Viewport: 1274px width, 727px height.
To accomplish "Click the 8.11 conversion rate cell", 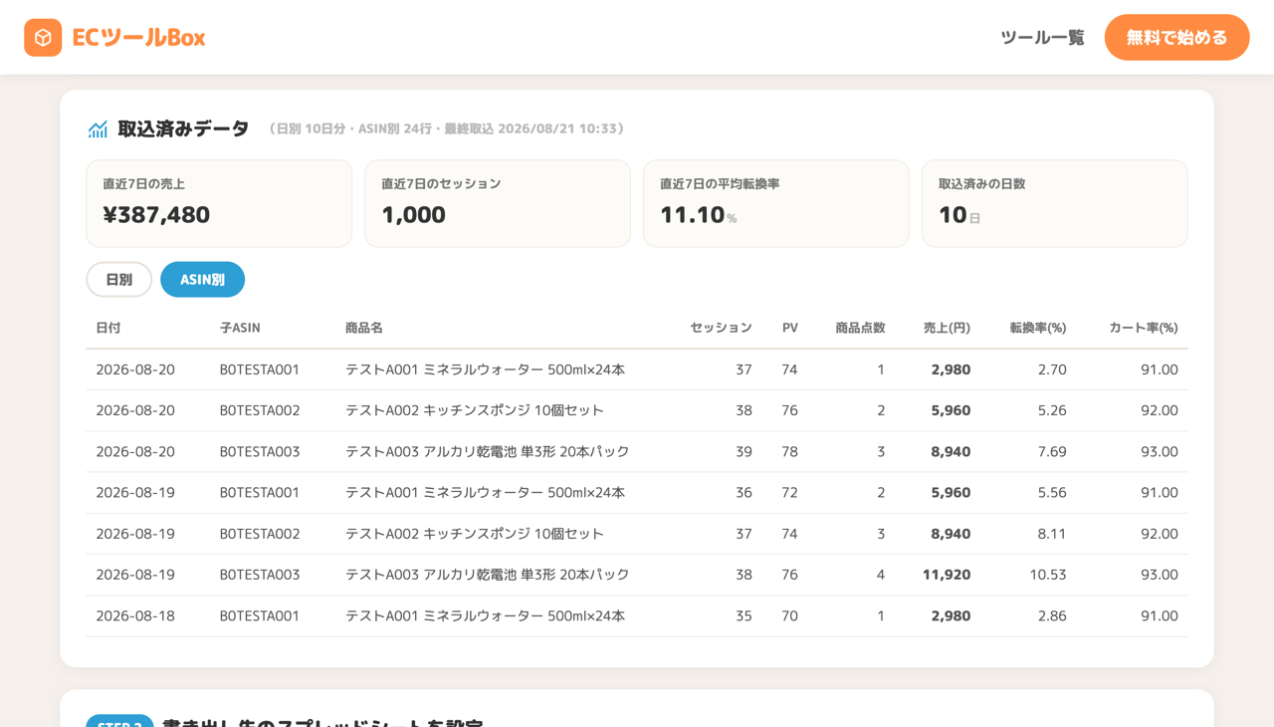I will pos(1052,534).
